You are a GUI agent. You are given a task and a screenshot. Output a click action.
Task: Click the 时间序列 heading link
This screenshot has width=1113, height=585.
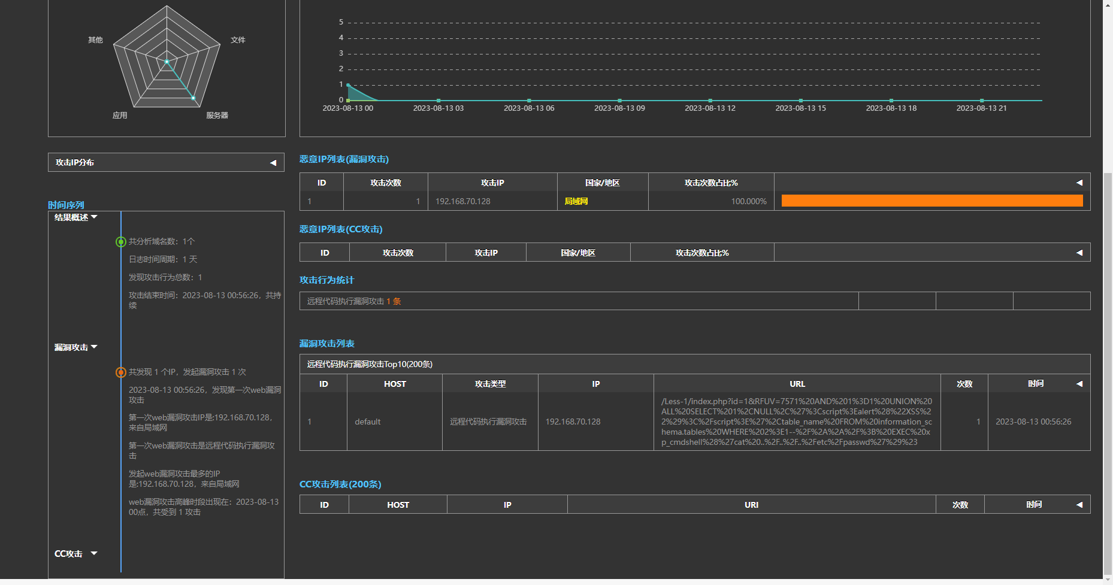tap(66, 205)
